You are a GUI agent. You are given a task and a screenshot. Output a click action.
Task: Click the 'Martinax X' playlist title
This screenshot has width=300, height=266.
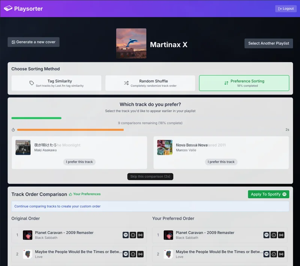pyautogui.click(x=168, y=45)
